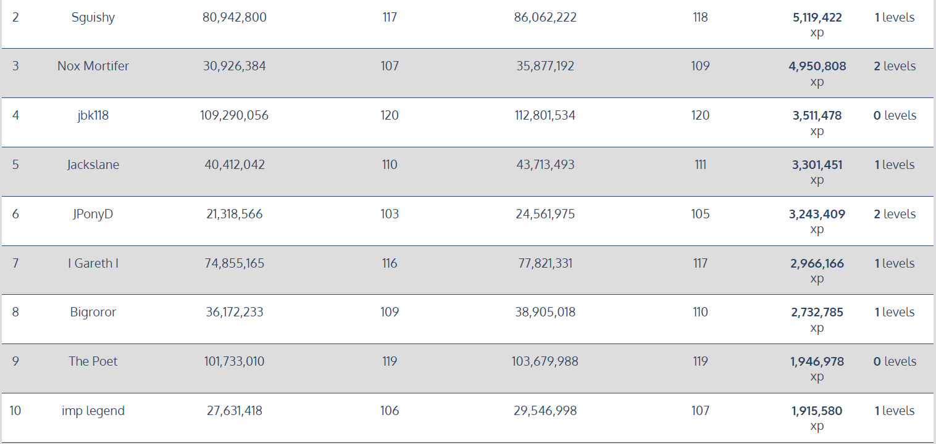This screenshot has width=936, height=444.
Task: Open Jackslane's profile name
Action: [x=93, y=165]
